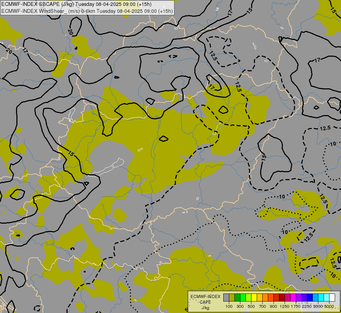The image size is (341, 313).
Task: Click the magenta legend swatch
Action: click(293, 297)
